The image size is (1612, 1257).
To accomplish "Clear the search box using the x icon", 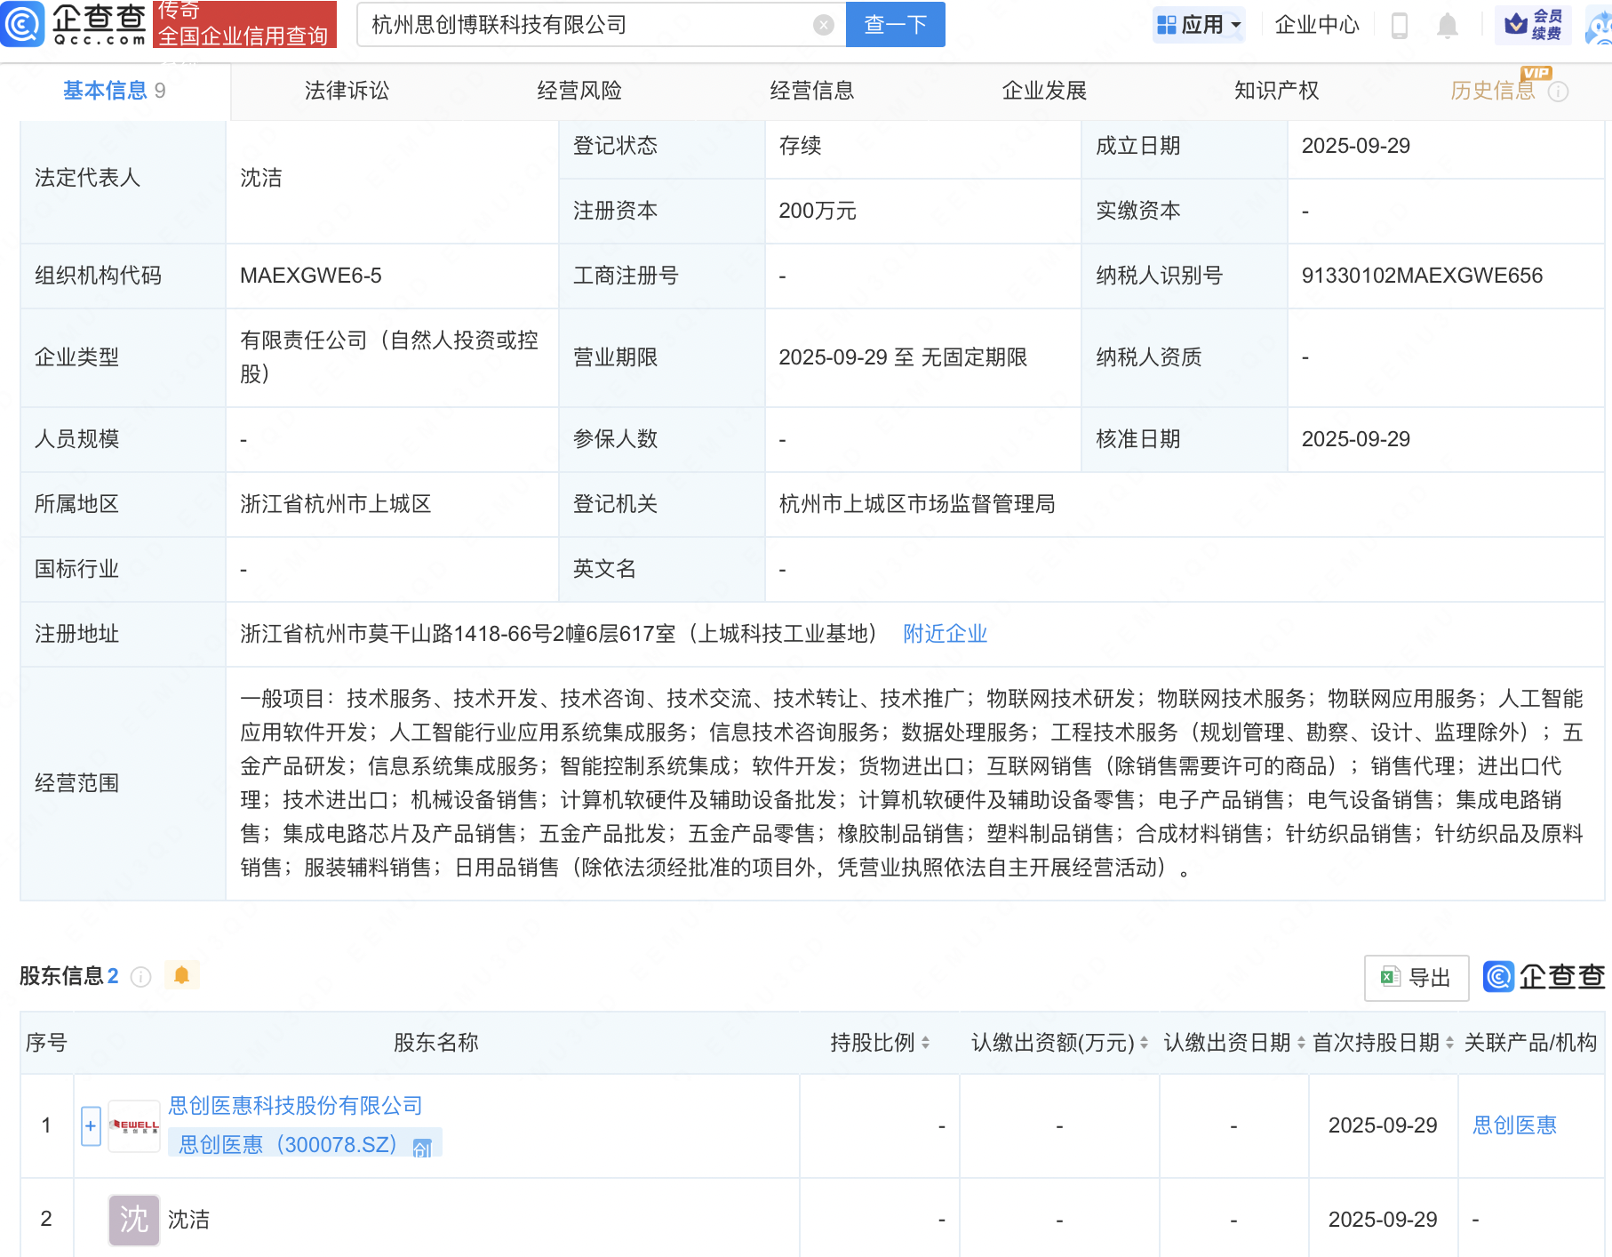I will pos(824,24).
